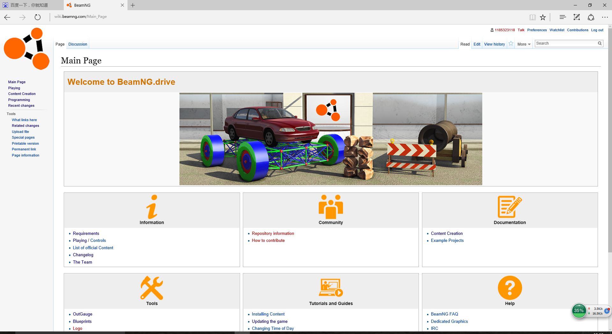Click the browser back arrow
Screen dimensions: 612x334
click(x=7, y=17)
